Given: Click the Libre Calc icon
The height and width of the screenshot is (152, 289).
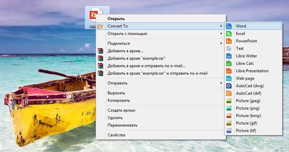Looking at the screenshot, I should (x=229, y=63).
